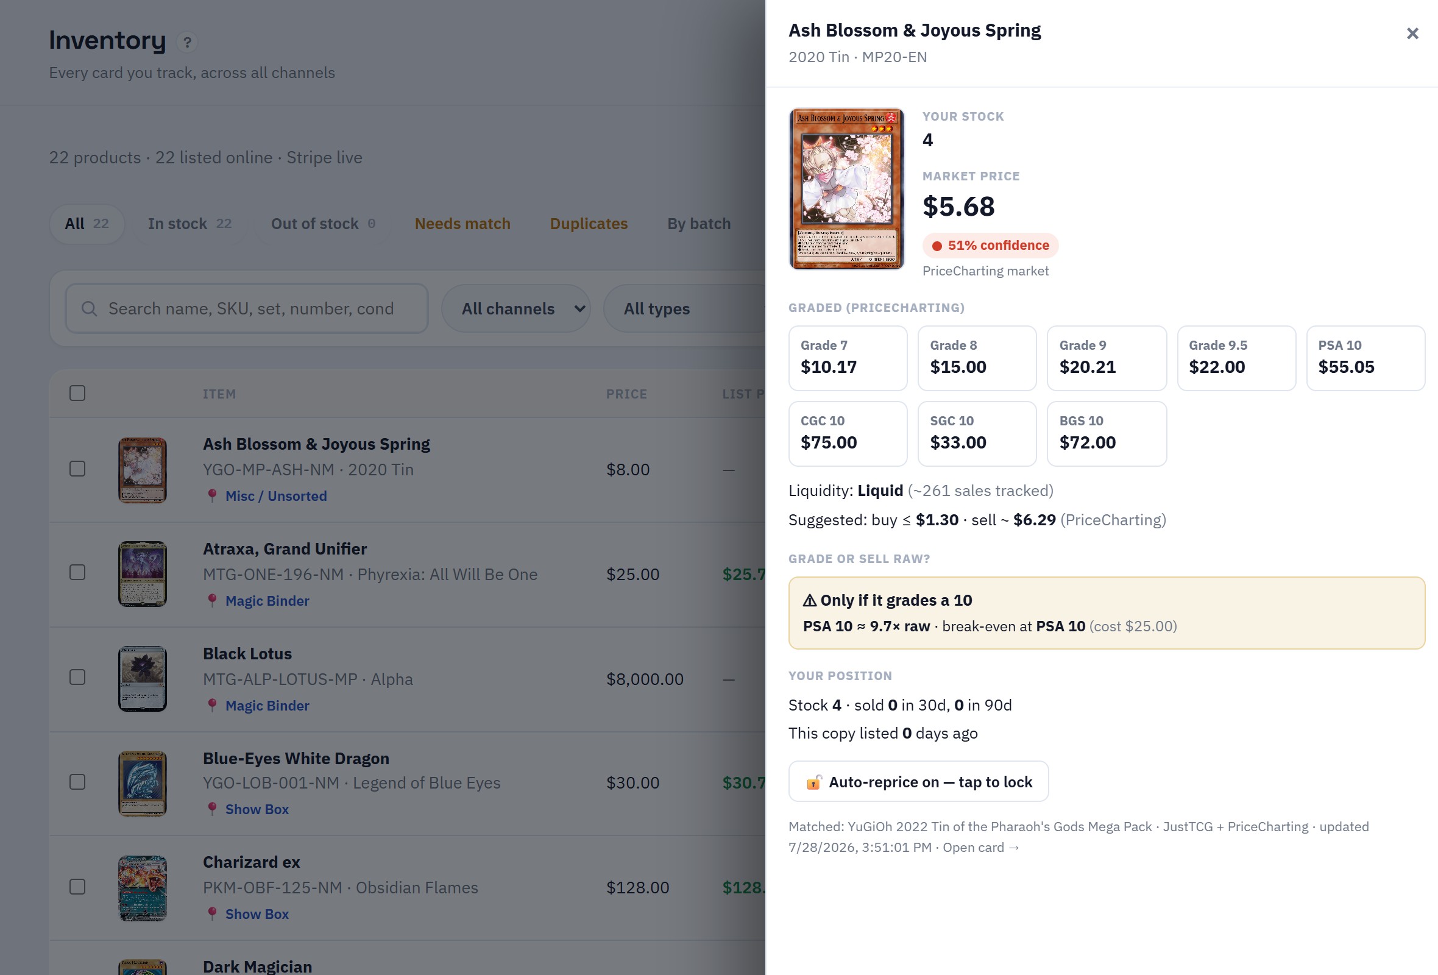This screenshot has width=1438, height=975.
Task: Click the search magnifier icon
Action: [89, 308]
